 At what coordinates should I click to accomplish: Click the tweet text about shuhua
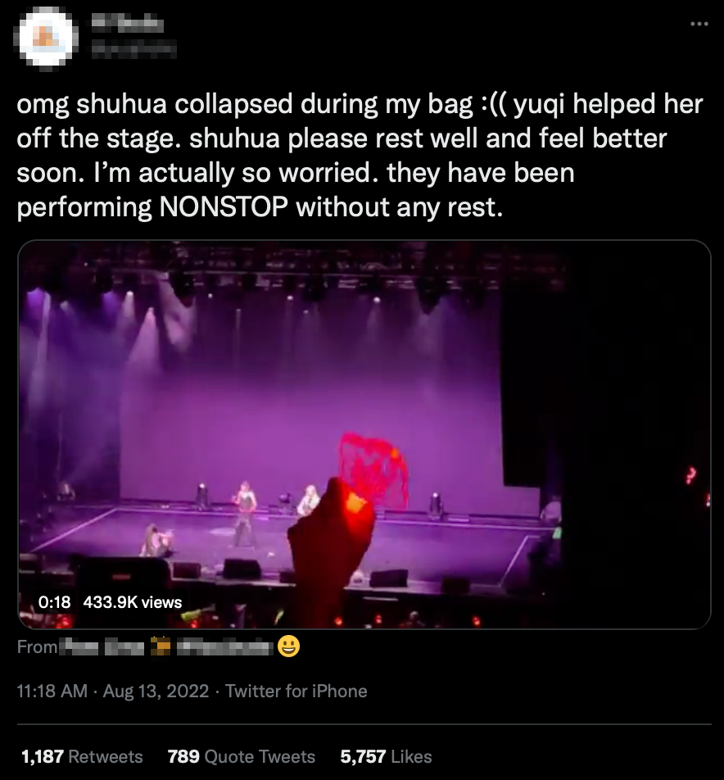coord(360,156)
